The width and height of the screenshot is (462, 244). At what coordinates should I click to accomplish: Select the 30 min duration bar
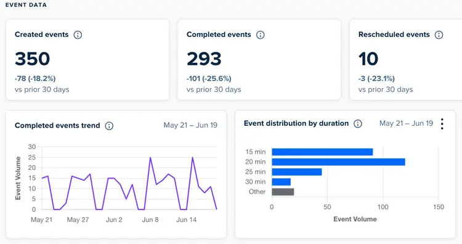click(281, 182)
